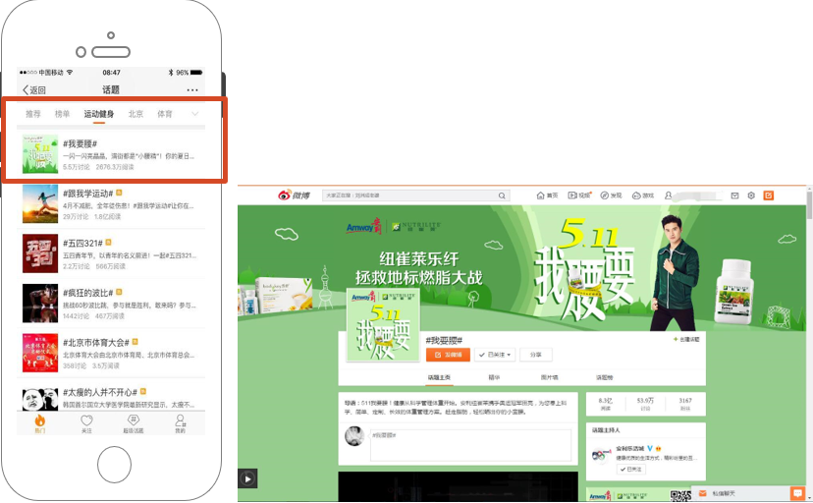Click the orange chat bubble icon
Viewport: 813px width, 503px height.
[x=797, y=493]
